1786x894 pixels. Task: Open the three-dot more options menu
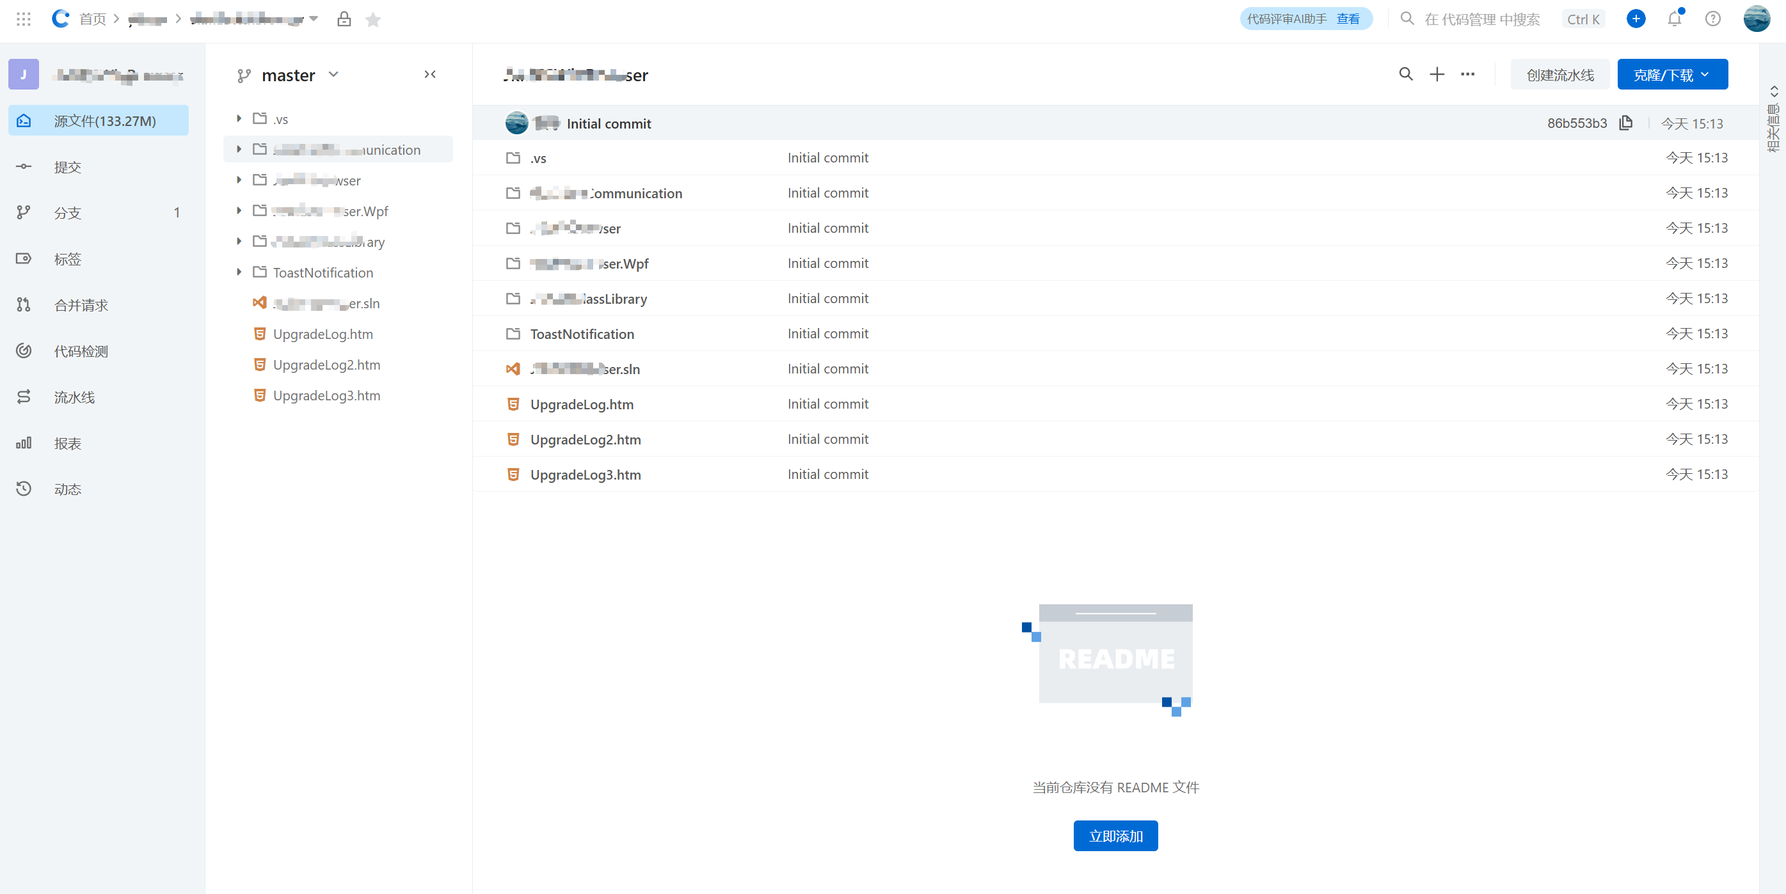(x=1467, y=74)
